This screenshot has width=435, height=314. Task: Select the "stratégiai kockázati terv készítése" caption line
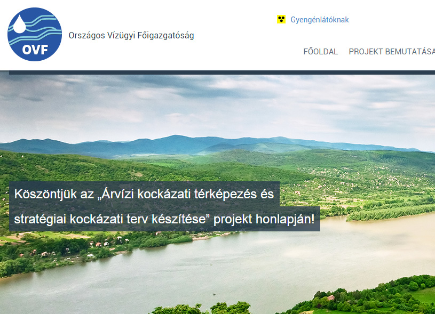coord(164,219)
